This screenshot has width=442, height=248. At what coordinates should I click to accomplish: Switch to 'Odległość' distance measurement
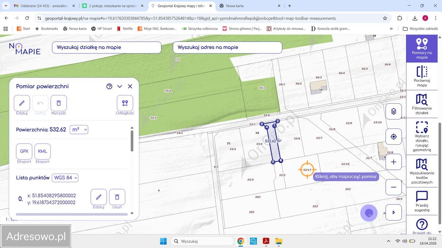[125, 103]
